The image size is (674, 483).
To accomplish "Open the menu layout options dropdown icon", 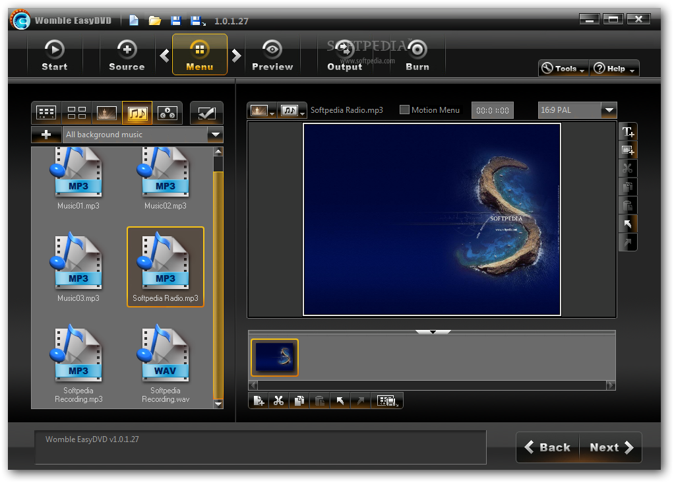I will tap(387, 401).
